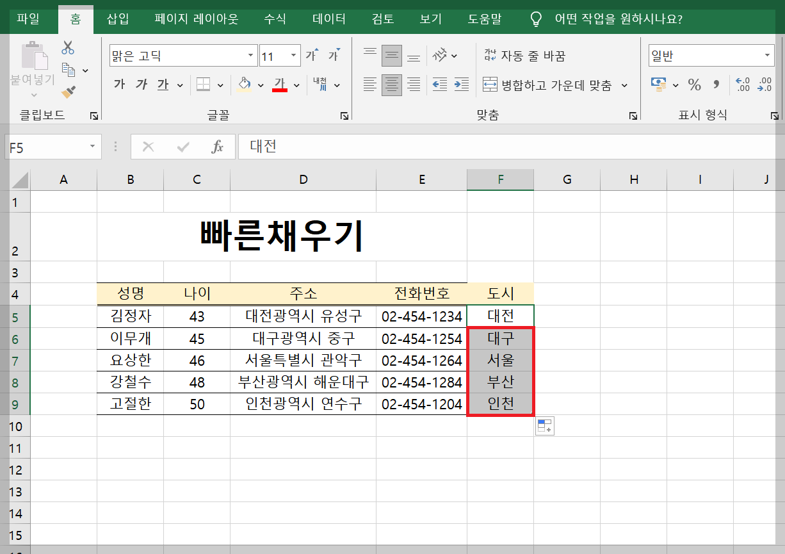Select the center alignment icon
The height and width of the screenshot is (554, 785).
pyautogui.click(x=391, y=84)
